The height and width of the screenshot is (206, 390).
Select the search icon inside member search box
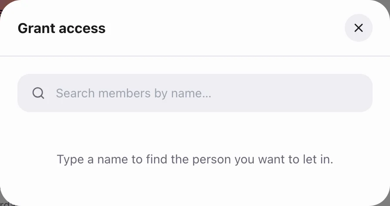pos(38,93)
